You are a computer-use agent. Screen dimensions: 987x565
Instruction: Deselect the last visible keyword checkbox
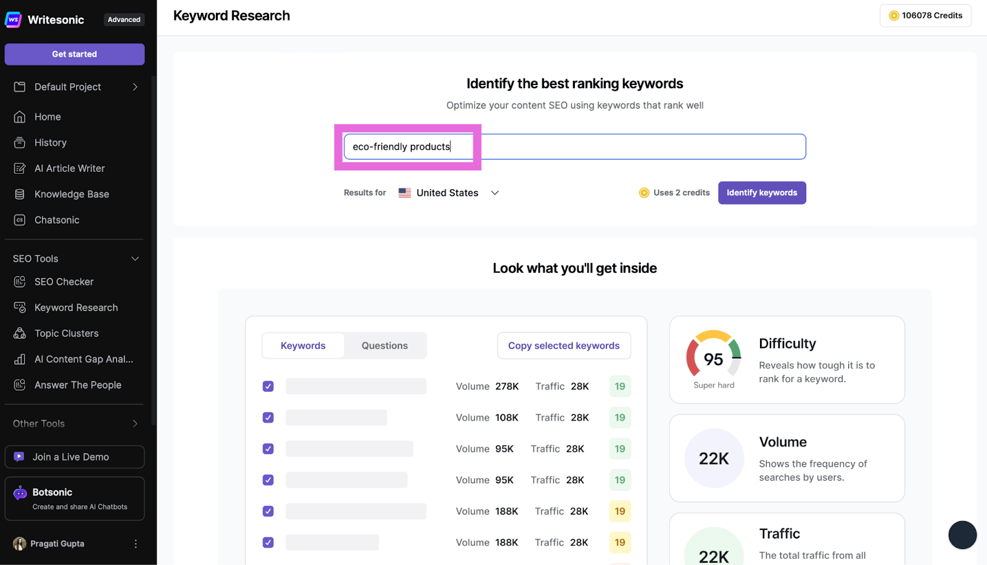click(268, 542)
